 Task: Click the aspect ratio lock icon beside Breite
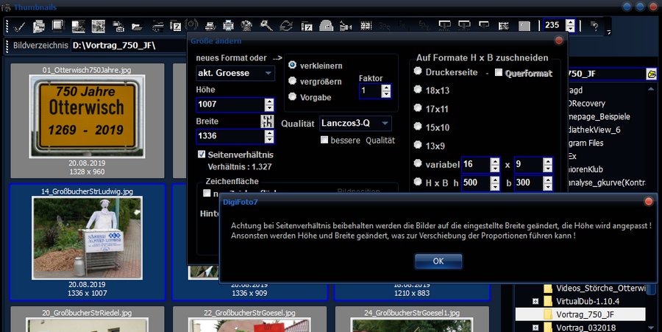(267, 121)
